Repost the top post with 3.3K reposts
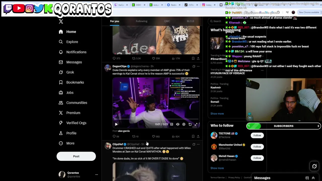Image resolution: width=322 pixels, height=181 pixels. point(134,58)
